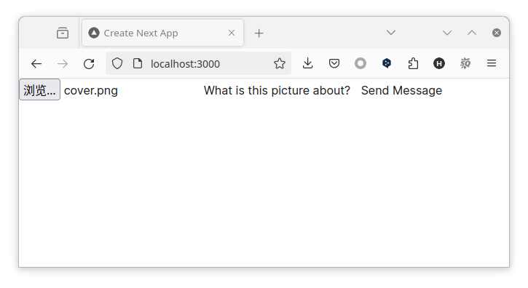
Task: Switch to the Create Next App tab
Action: [x=162, y=33]
